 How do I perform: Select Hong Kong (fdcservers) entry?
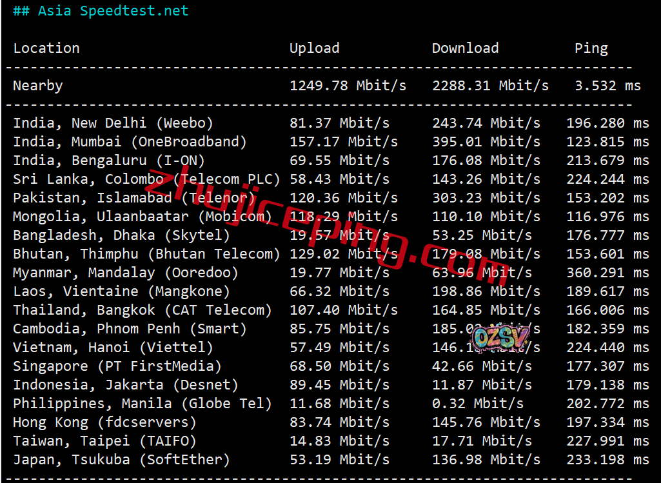click(104, 422)
